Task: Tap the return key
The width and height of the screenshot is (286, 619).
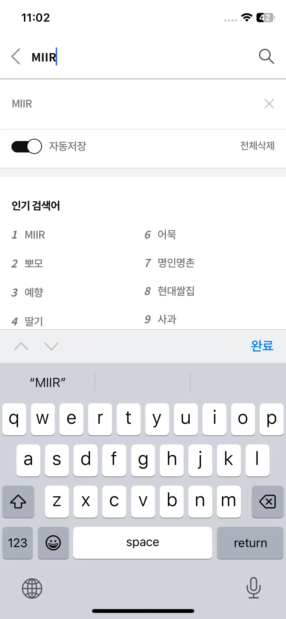Action: click(250, 543)
